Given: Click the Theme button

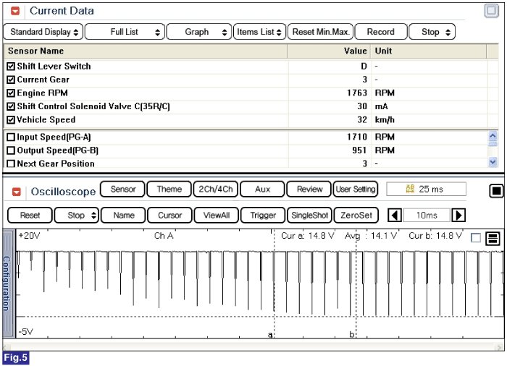Looking at the screenshot, I should point(169,189).
